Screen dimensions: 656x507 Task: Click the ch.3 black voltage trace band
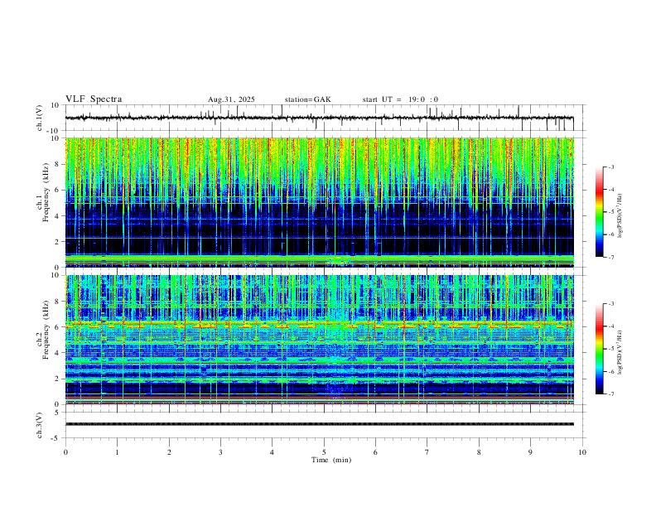pyautogui.click(x=319, y=424)
